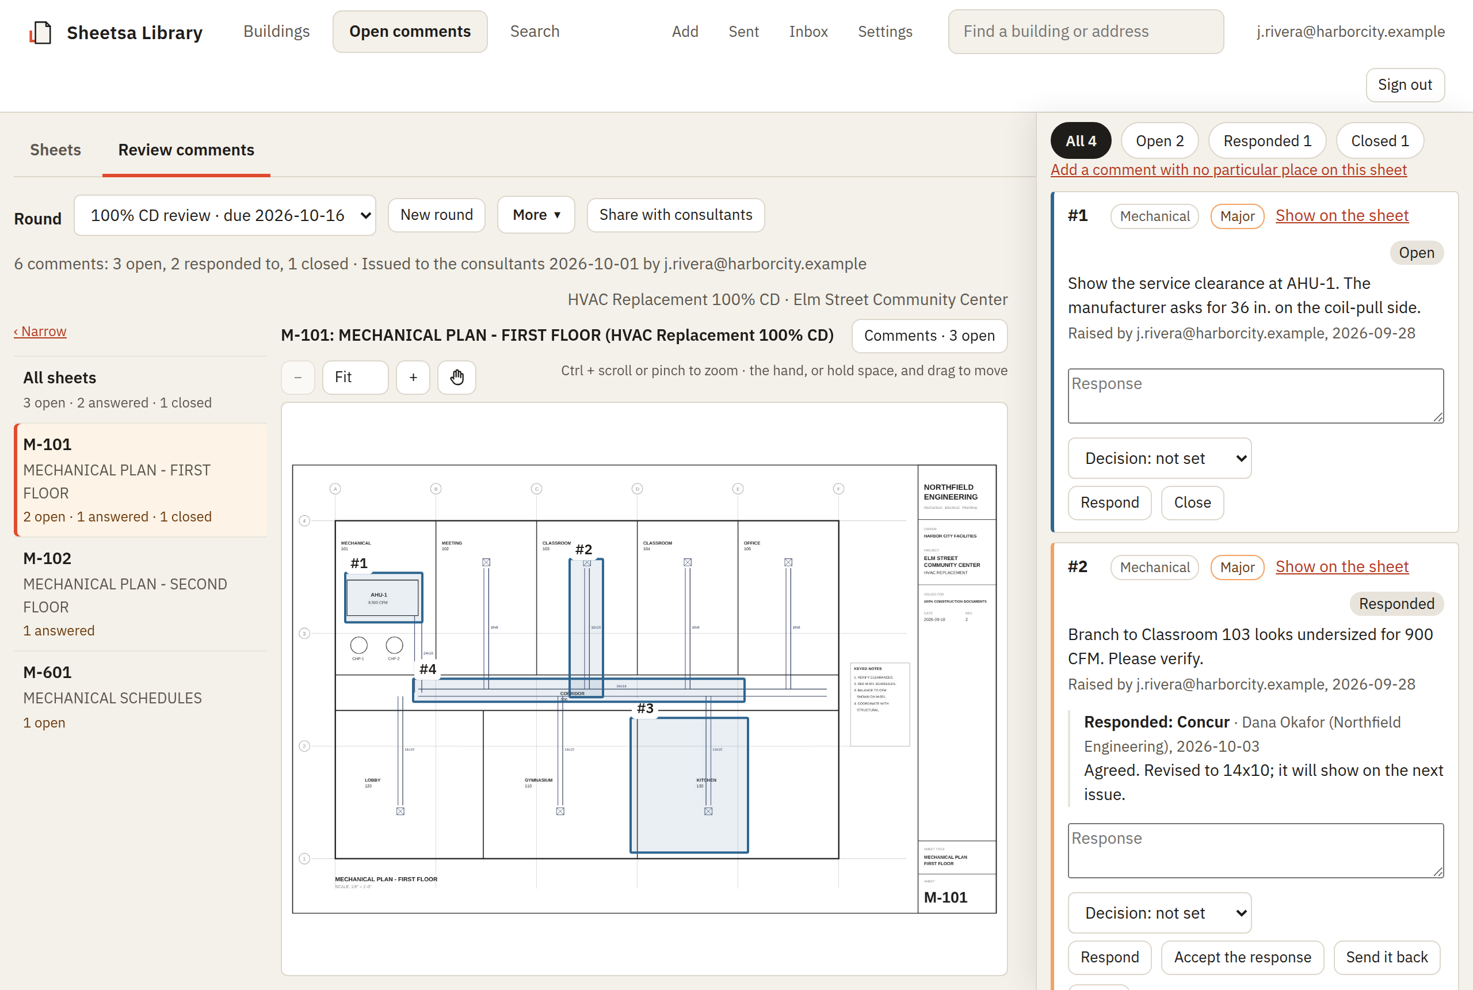The image size is (1473, 990).
Task: Select comment marker #3 near Kitchen
Action: pos(645,709)
